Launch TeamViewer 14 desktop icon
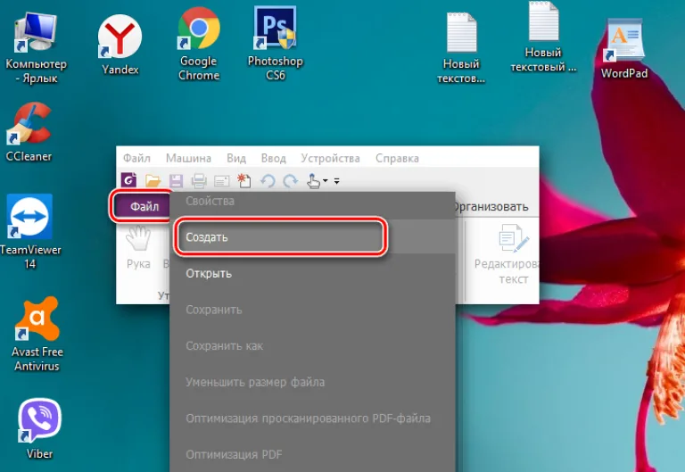The height and width of the screenshot is (472, 685). 29,232
